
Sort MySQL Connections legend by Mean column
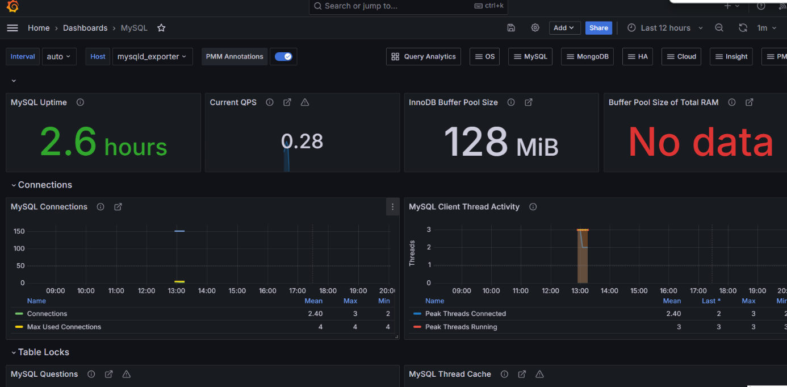coord(313,301)
